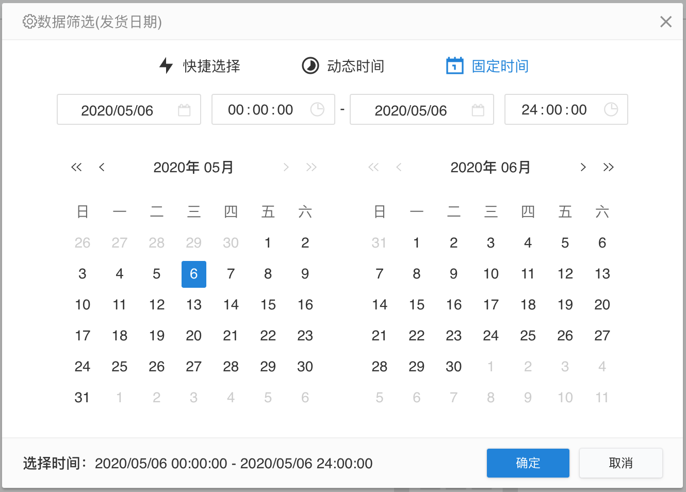Select the highlighted May 6 date

pyautogui.click(x=194, y=274)
